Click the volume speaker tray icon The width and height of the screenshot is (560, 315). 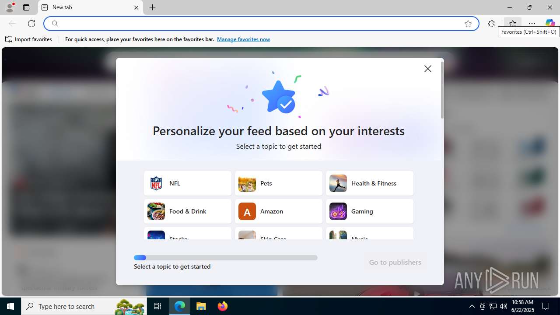point(504,306)
